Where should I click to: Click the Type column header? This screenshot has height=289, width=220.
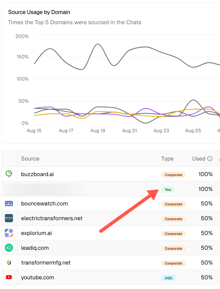point(167,159)
